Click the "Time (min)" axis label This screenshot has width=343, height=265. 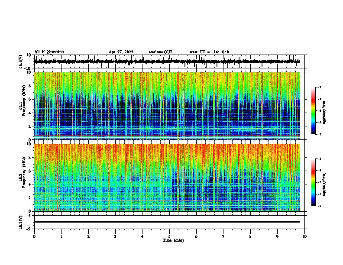click(173, 240)
